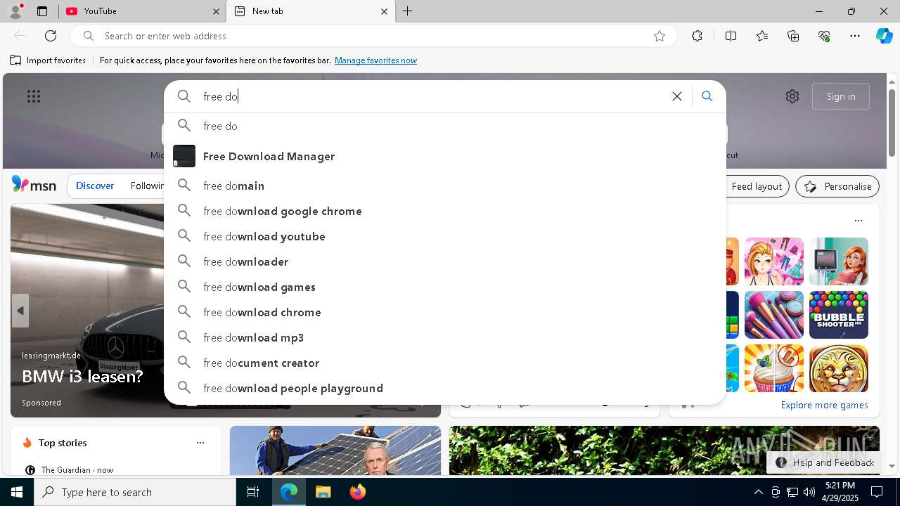The image size is (900, 506).
Task: Open Top stories more options ellipsis
Action: coord(200,443)
